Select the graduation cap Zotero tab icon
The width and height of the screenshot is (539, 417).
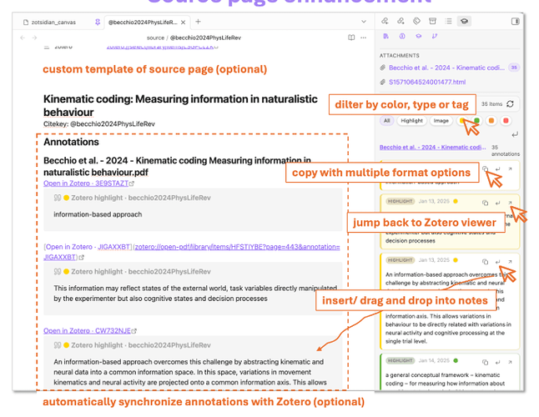[x=465, y=22]
